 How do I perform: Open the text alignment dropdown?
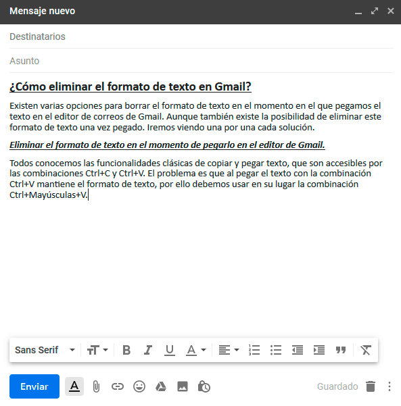tap(229, 350)
